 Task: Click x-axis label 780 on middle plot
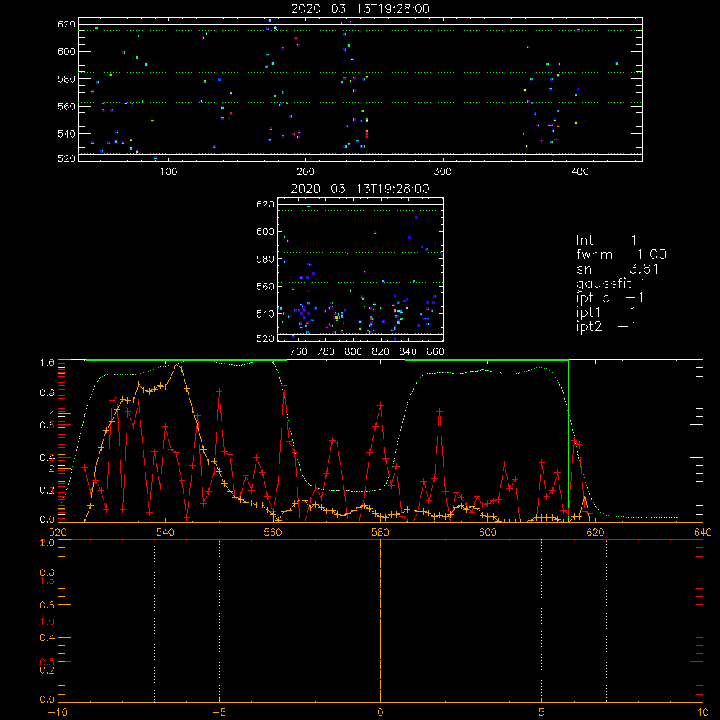pyautogui.click(x=326, y=352)
